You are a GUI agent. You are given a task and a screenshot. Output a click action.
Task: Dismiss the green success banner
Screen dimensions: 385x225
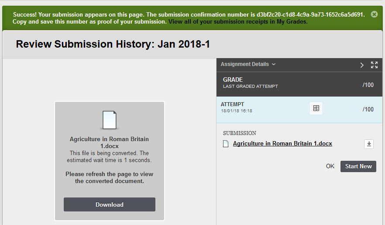point(374,14)
